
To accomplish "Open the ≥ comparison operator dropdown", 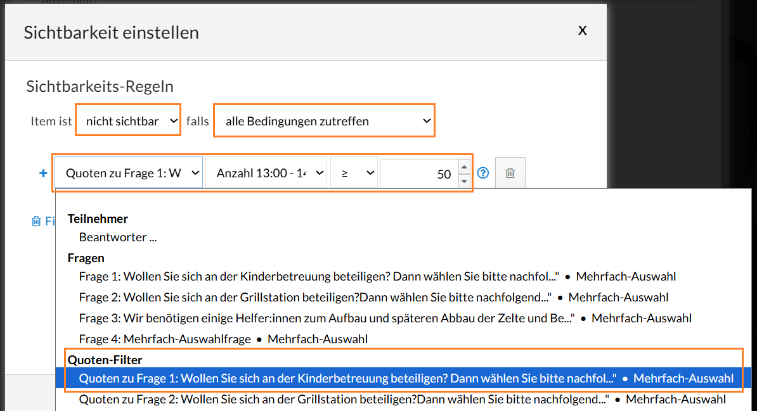I will 354,174.
